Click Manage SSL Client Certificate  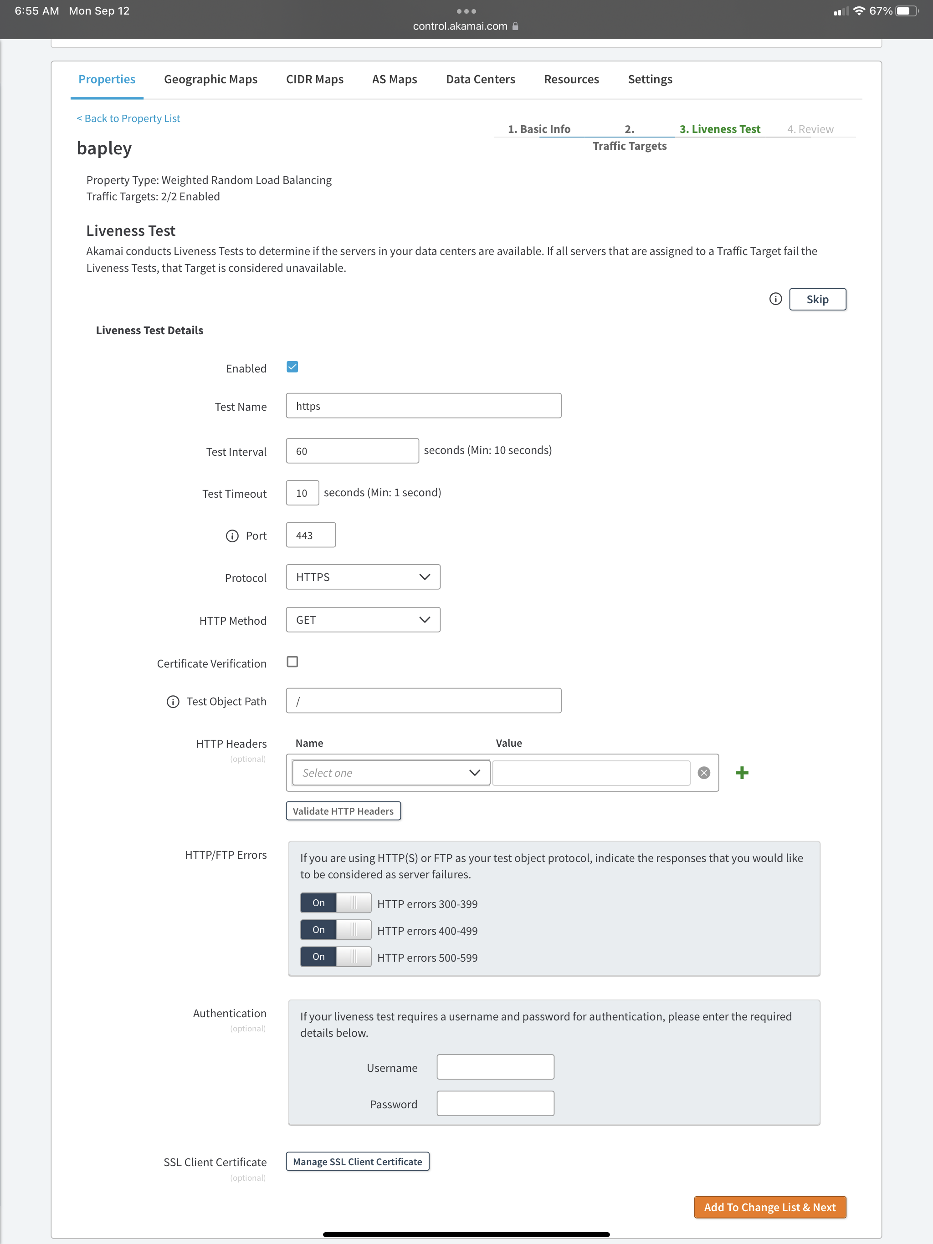tap(357, 1161)
